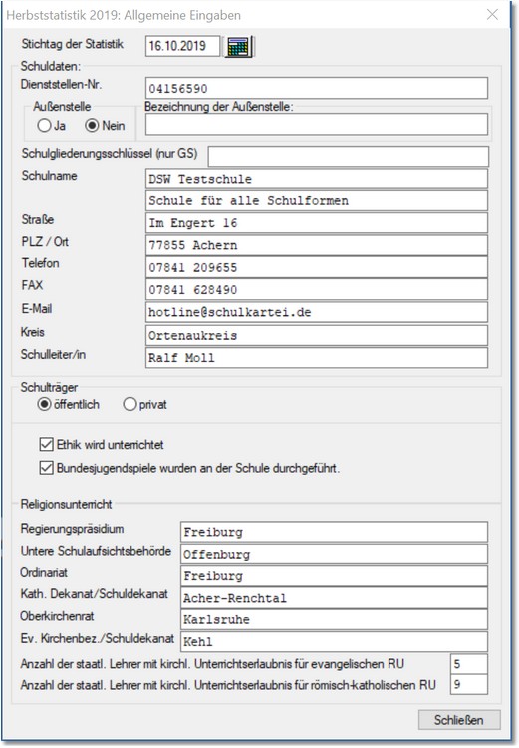Click the Kath. Dekanat field Acher-Renchtal
The image size is (519, 748).
(x=334, y=598)
